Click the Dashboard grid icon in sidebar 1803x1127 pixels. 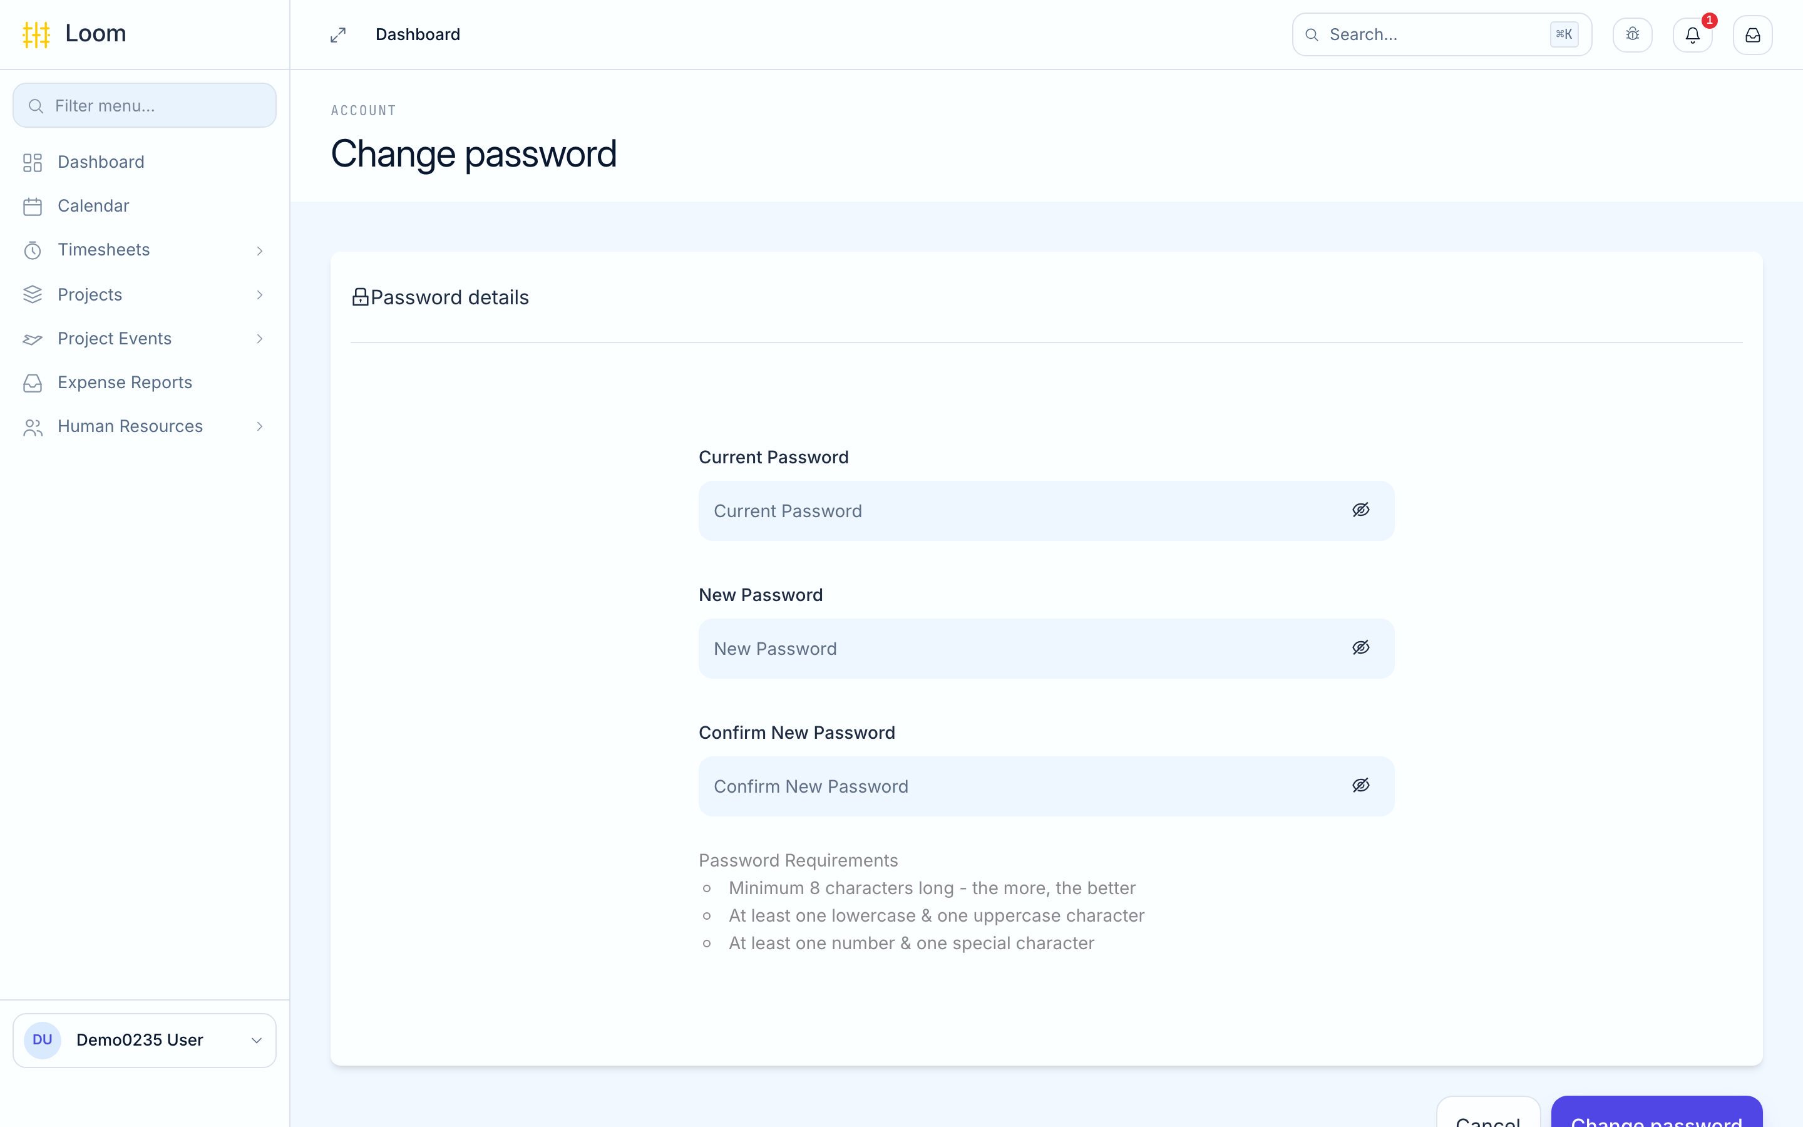point(33,163)
